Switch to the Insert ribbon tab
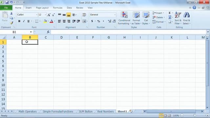This screenshot has width=210, height=118. coord(29,8)
